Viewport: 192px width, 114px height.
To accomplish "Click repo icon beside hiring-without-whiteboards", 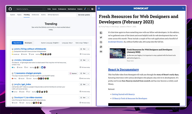I will 13,49.
